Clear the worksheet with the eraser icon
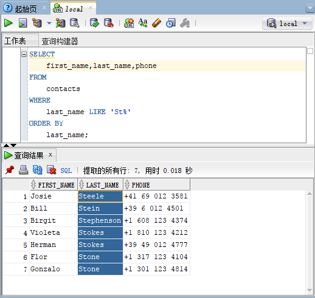The height and width of the screenshot is (298, 315). tap(157, 23)
